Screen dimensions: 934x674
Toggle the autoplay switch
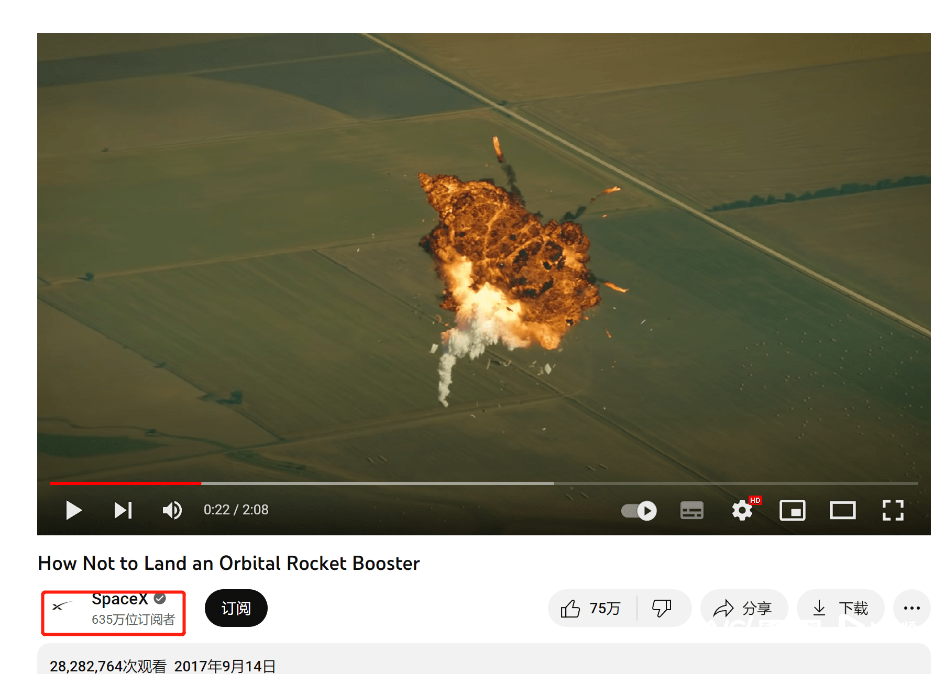tap(639, 511)
